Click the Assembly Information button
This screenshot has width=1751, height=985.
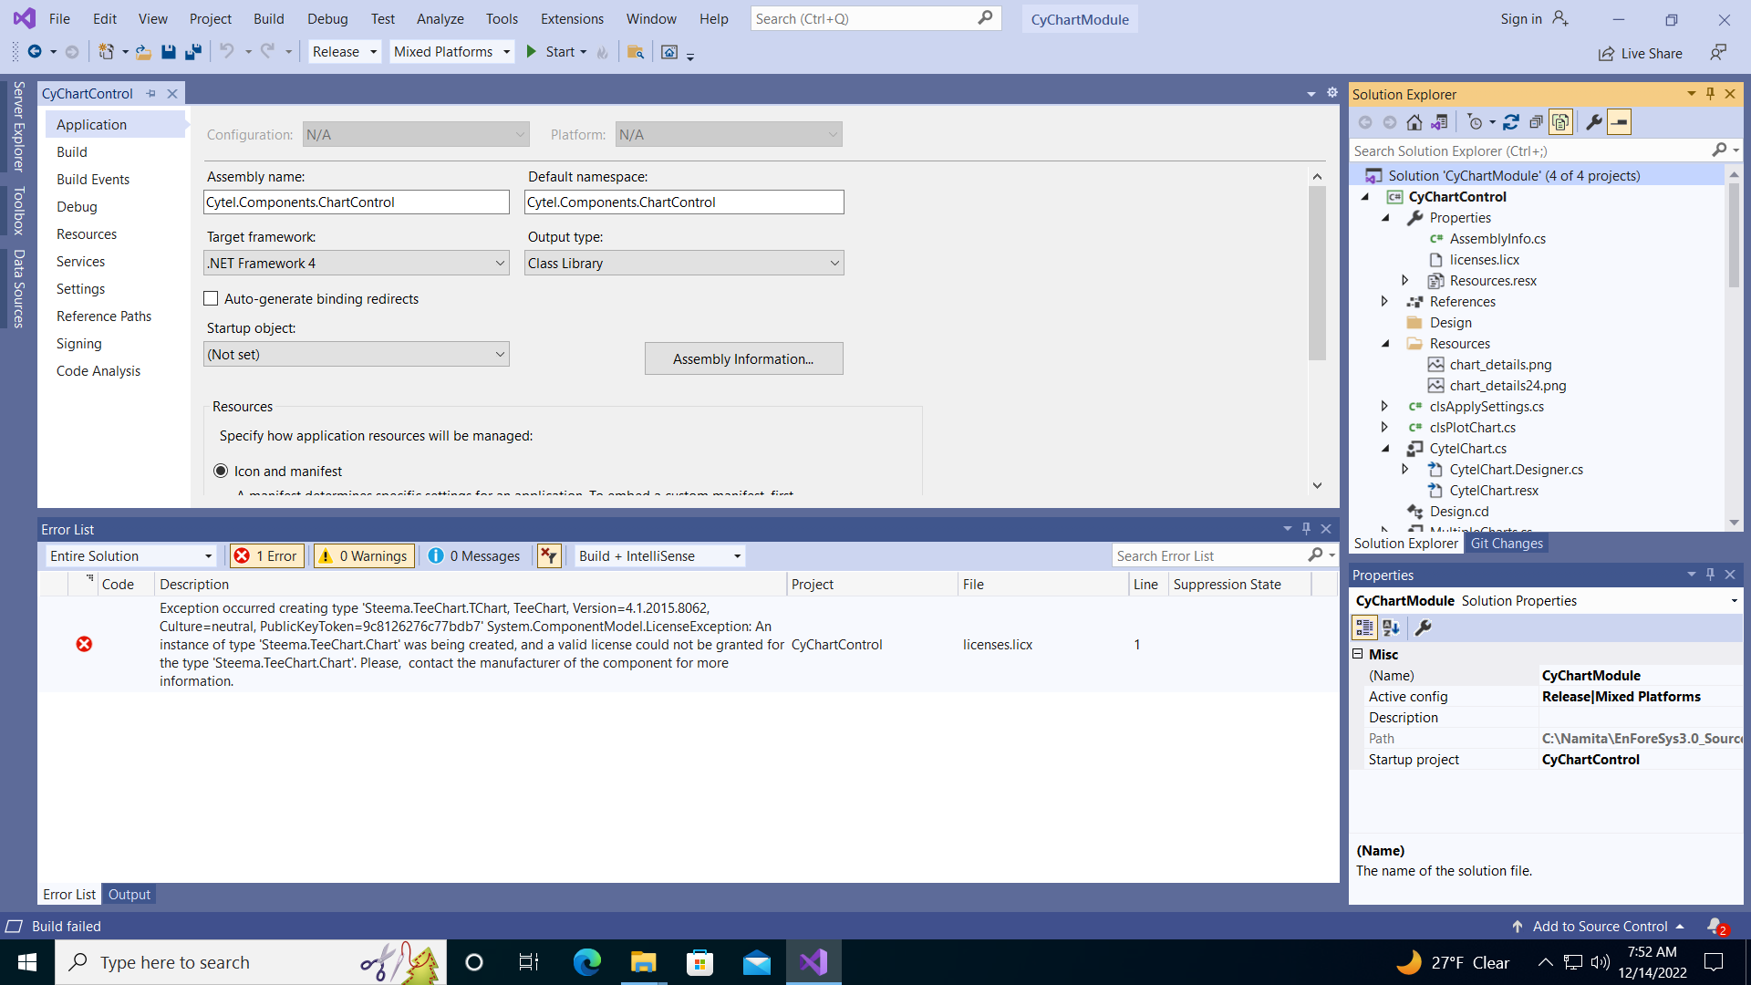pyautogui.click(x=743, y=358)
